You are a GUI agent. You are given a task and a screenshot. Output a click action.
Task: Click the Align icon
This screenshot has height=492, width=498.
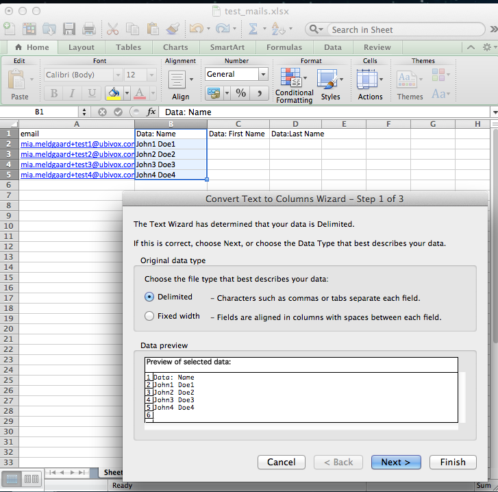[x=177, y=79]
